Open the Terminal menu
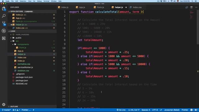This screenshot has width=199, height=112. click(x=46, y=1)
